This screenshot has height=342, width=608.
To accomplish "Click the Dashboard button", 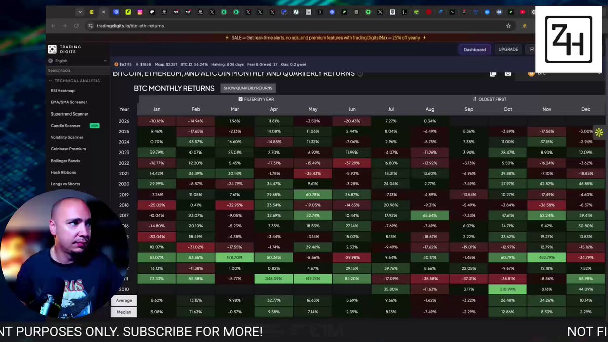I will coord(475,49).
